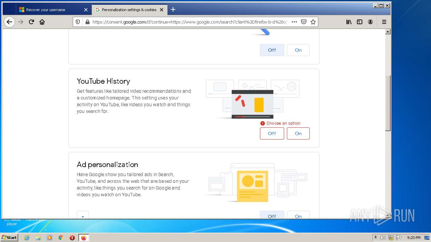Launch Opera browser from taskbar
This screenshot has width=431, height=242.
(x=72, y=238)
